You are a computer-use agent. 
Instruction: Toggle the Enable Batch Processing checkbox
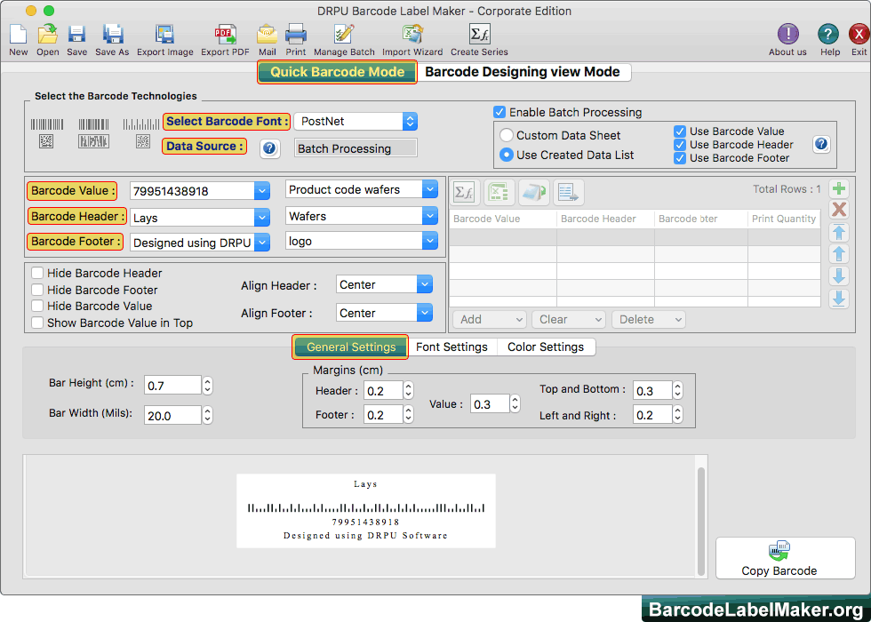tap(499, 112)
